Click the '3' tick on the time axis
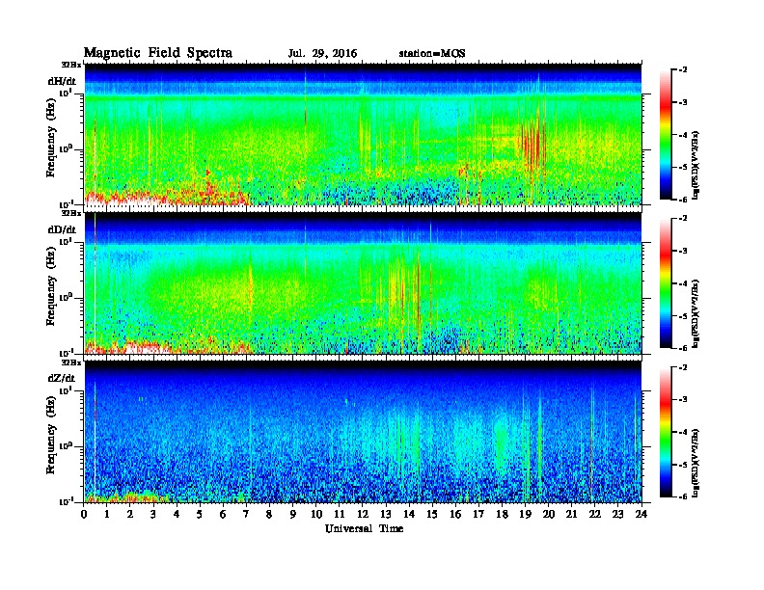The height and width of the screenshot is (590, 764). [153, 514]
